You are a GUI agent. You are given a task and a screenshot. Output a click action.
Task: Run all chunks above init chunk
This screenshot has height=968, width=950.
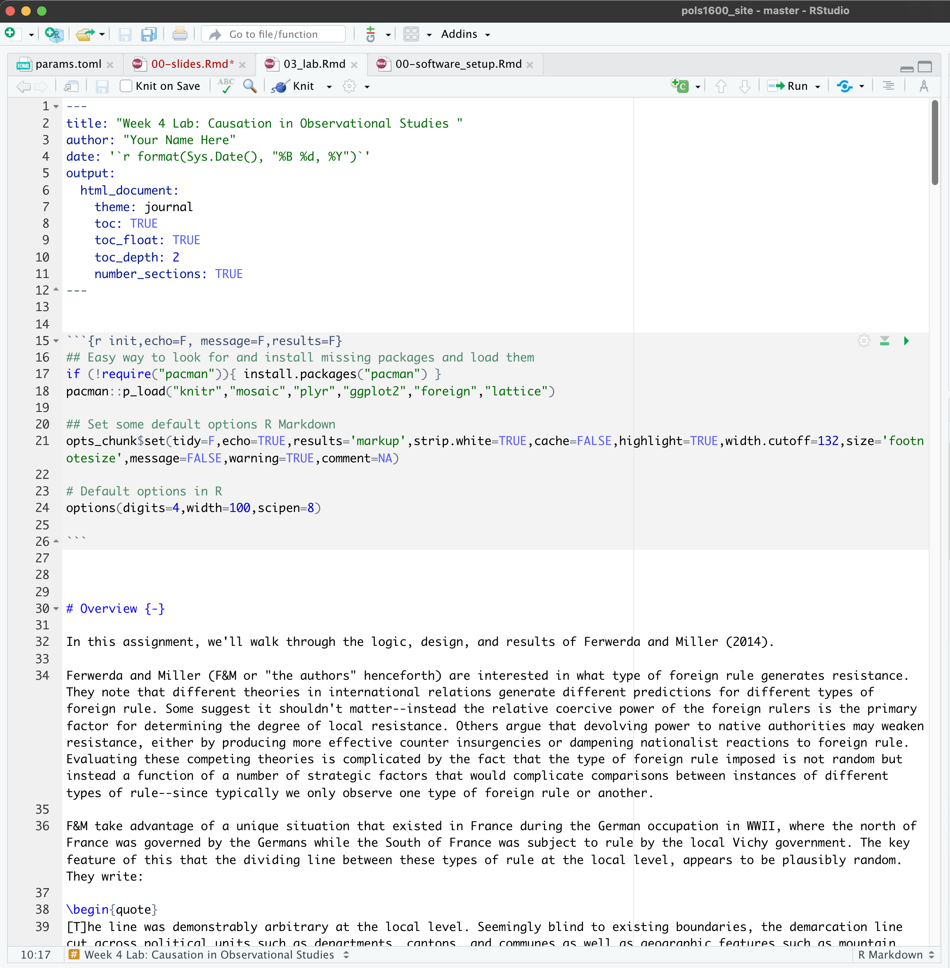(885, 341)
